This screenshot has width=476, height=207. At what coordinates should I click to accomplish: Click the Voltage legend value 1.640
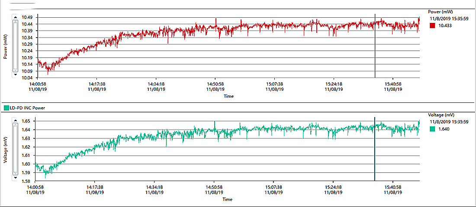click(443, 129)
